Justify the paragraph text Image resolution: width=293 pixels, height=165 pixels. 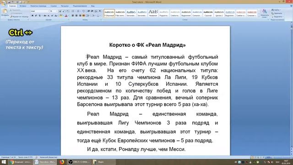[83, 16]
